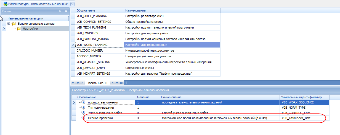Sort parameters by Значение column header

coord(147,97)
